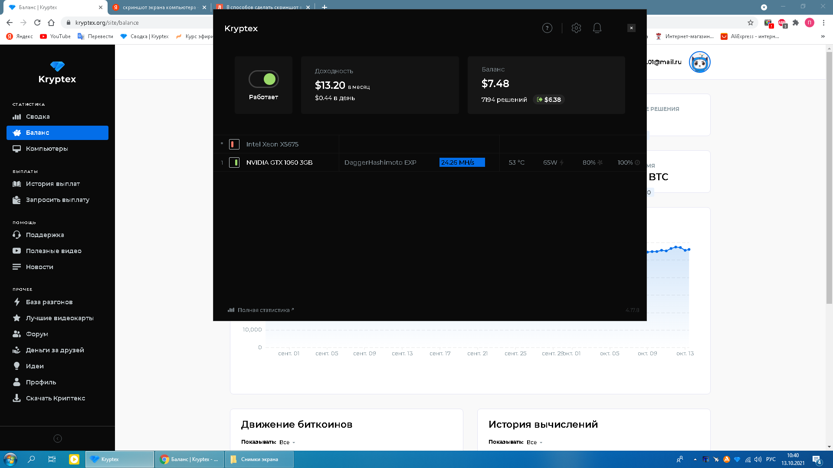Click the user avatar on the page

pyautogui.click(x=699, y=62)
